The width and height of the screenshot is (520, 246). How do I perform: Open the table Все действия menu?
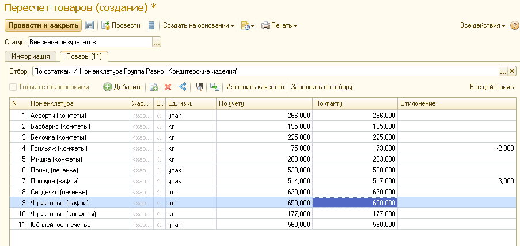coord(492,87)
